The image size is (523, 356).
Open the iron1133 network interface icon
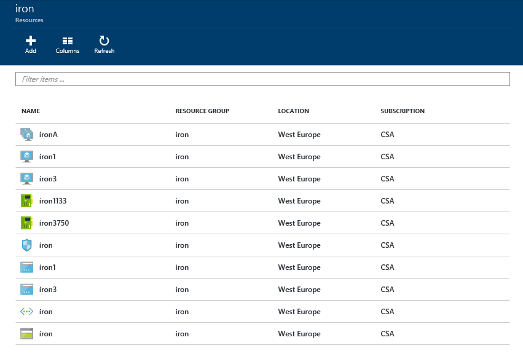[26, 201]
